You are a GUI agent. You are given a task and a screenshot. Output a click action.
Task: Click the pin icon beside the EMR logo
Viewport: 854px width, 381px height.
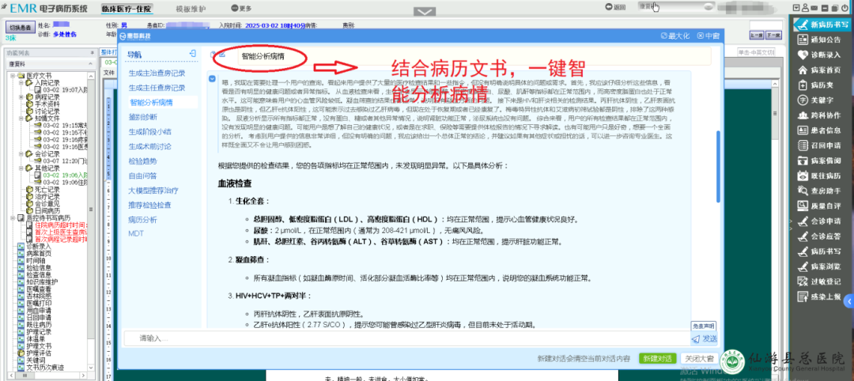(5, 6)
